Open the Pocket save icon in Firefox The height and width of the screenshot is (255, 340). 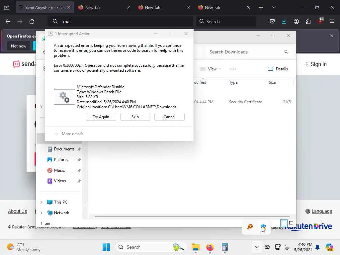pyautogui.click(x=272, y=21)
